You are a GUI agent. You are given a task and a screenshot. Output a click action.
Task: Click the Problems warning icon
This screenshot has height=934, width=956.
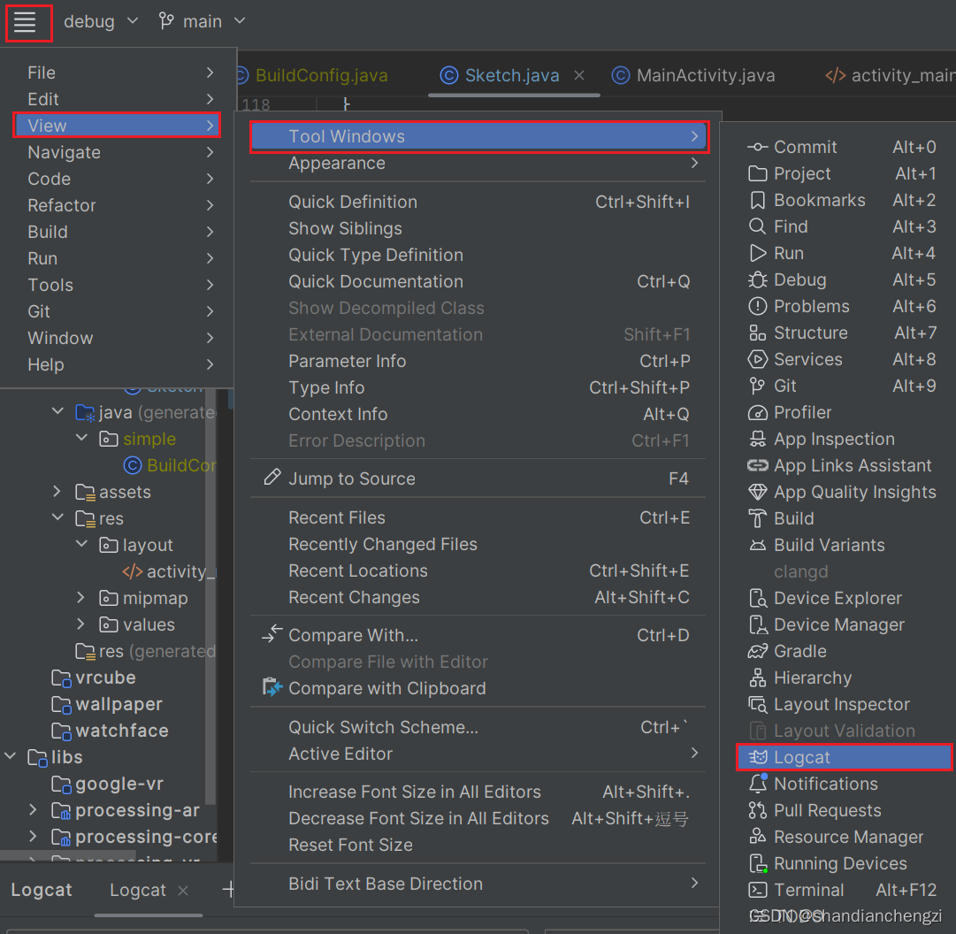(757, 306)
